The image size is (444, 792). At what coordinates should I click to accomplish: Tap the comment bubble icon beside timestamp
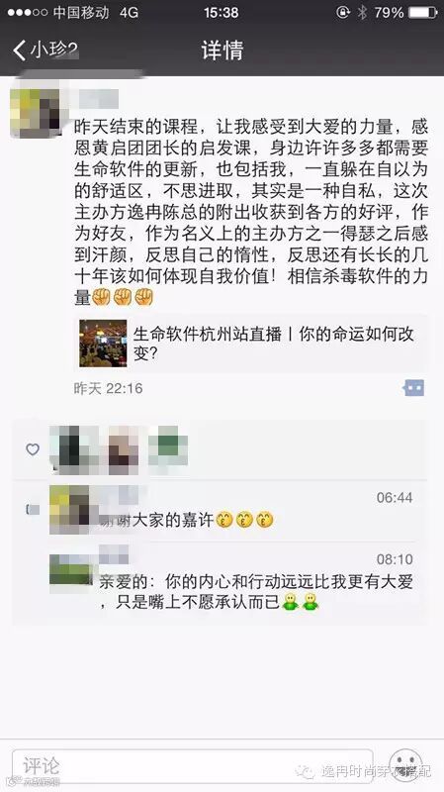413,388
